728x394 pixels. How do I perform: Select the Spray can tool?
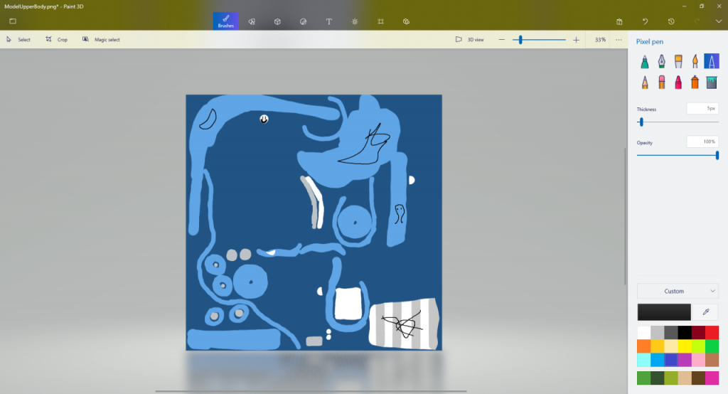click(695, 82)
